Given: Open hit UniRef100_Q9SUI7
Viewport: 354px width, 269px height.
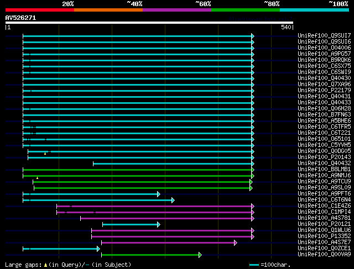Looking at the screenshot, I should point(324,35).
